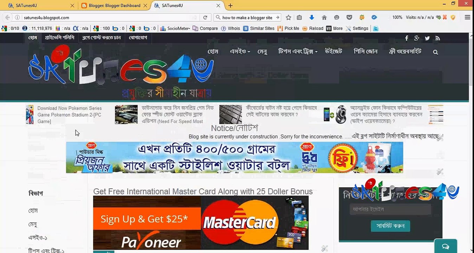Image resolution: width=474 pixels, height=253 pixels.
Task: Open the keyboard button fix post
Action: [x=281, y=111]
